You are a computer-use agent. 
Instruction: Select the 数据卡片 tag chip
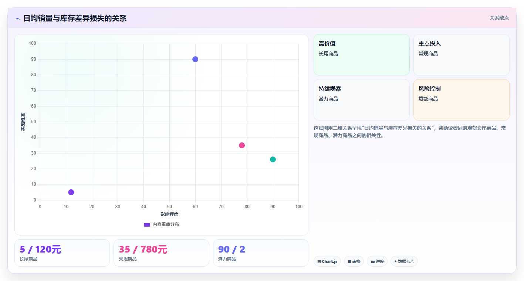point(404,261)
